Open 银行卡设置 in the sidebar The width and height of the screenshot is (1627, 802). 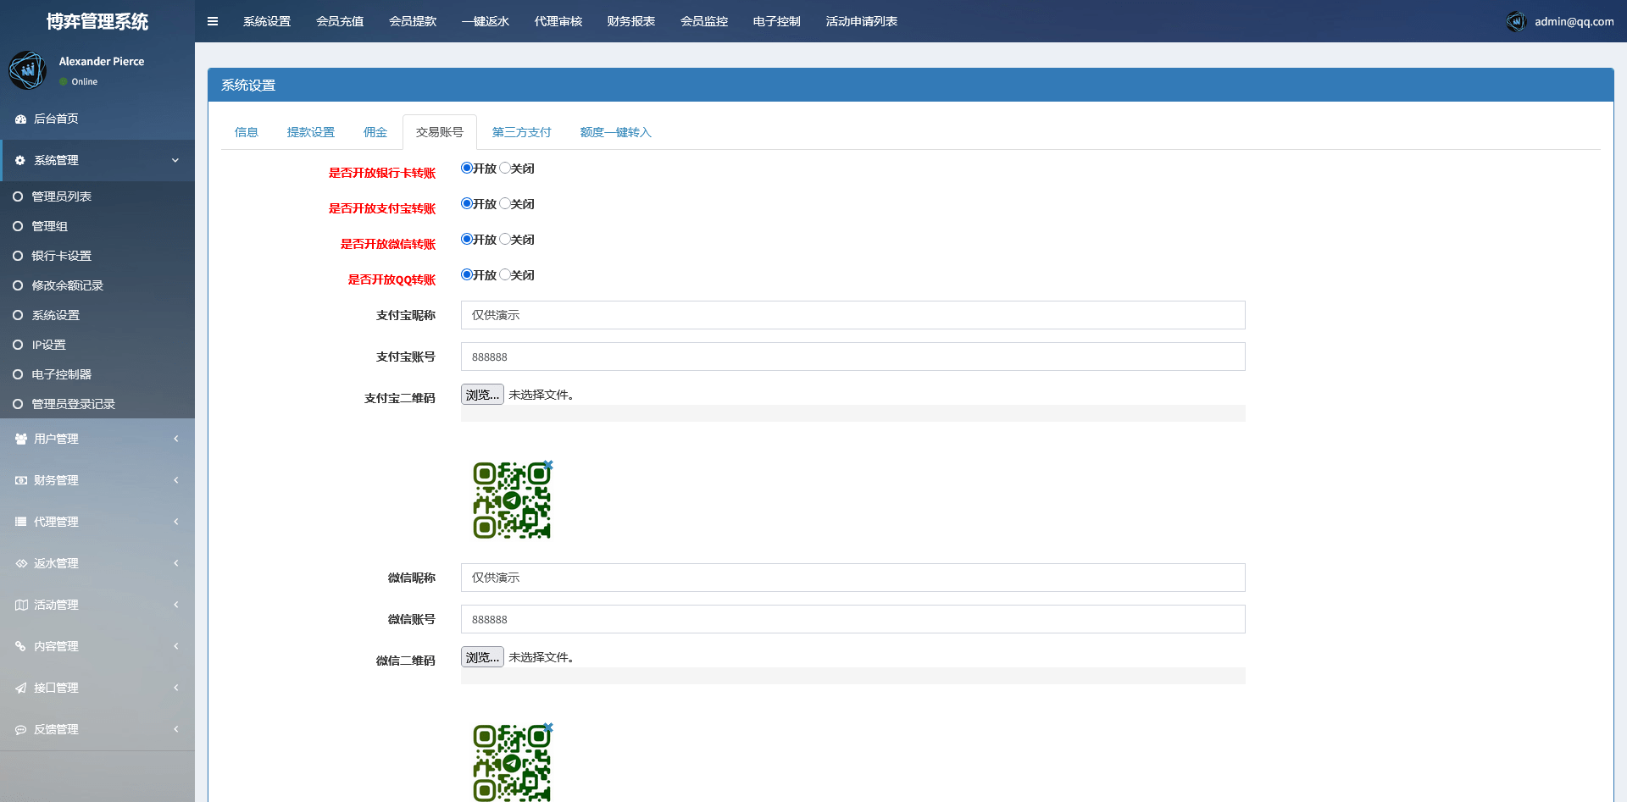[61, 256]
